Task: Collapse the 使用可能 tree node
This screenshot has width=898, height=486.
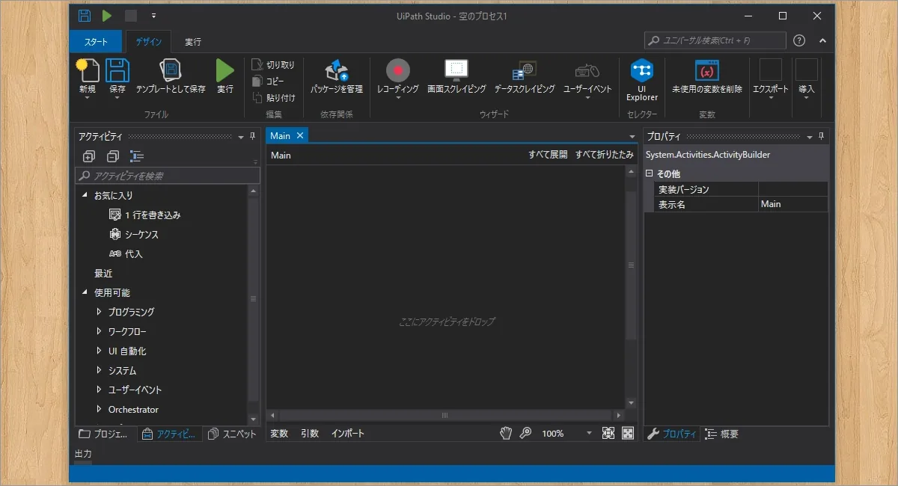Action: (85, 292)
